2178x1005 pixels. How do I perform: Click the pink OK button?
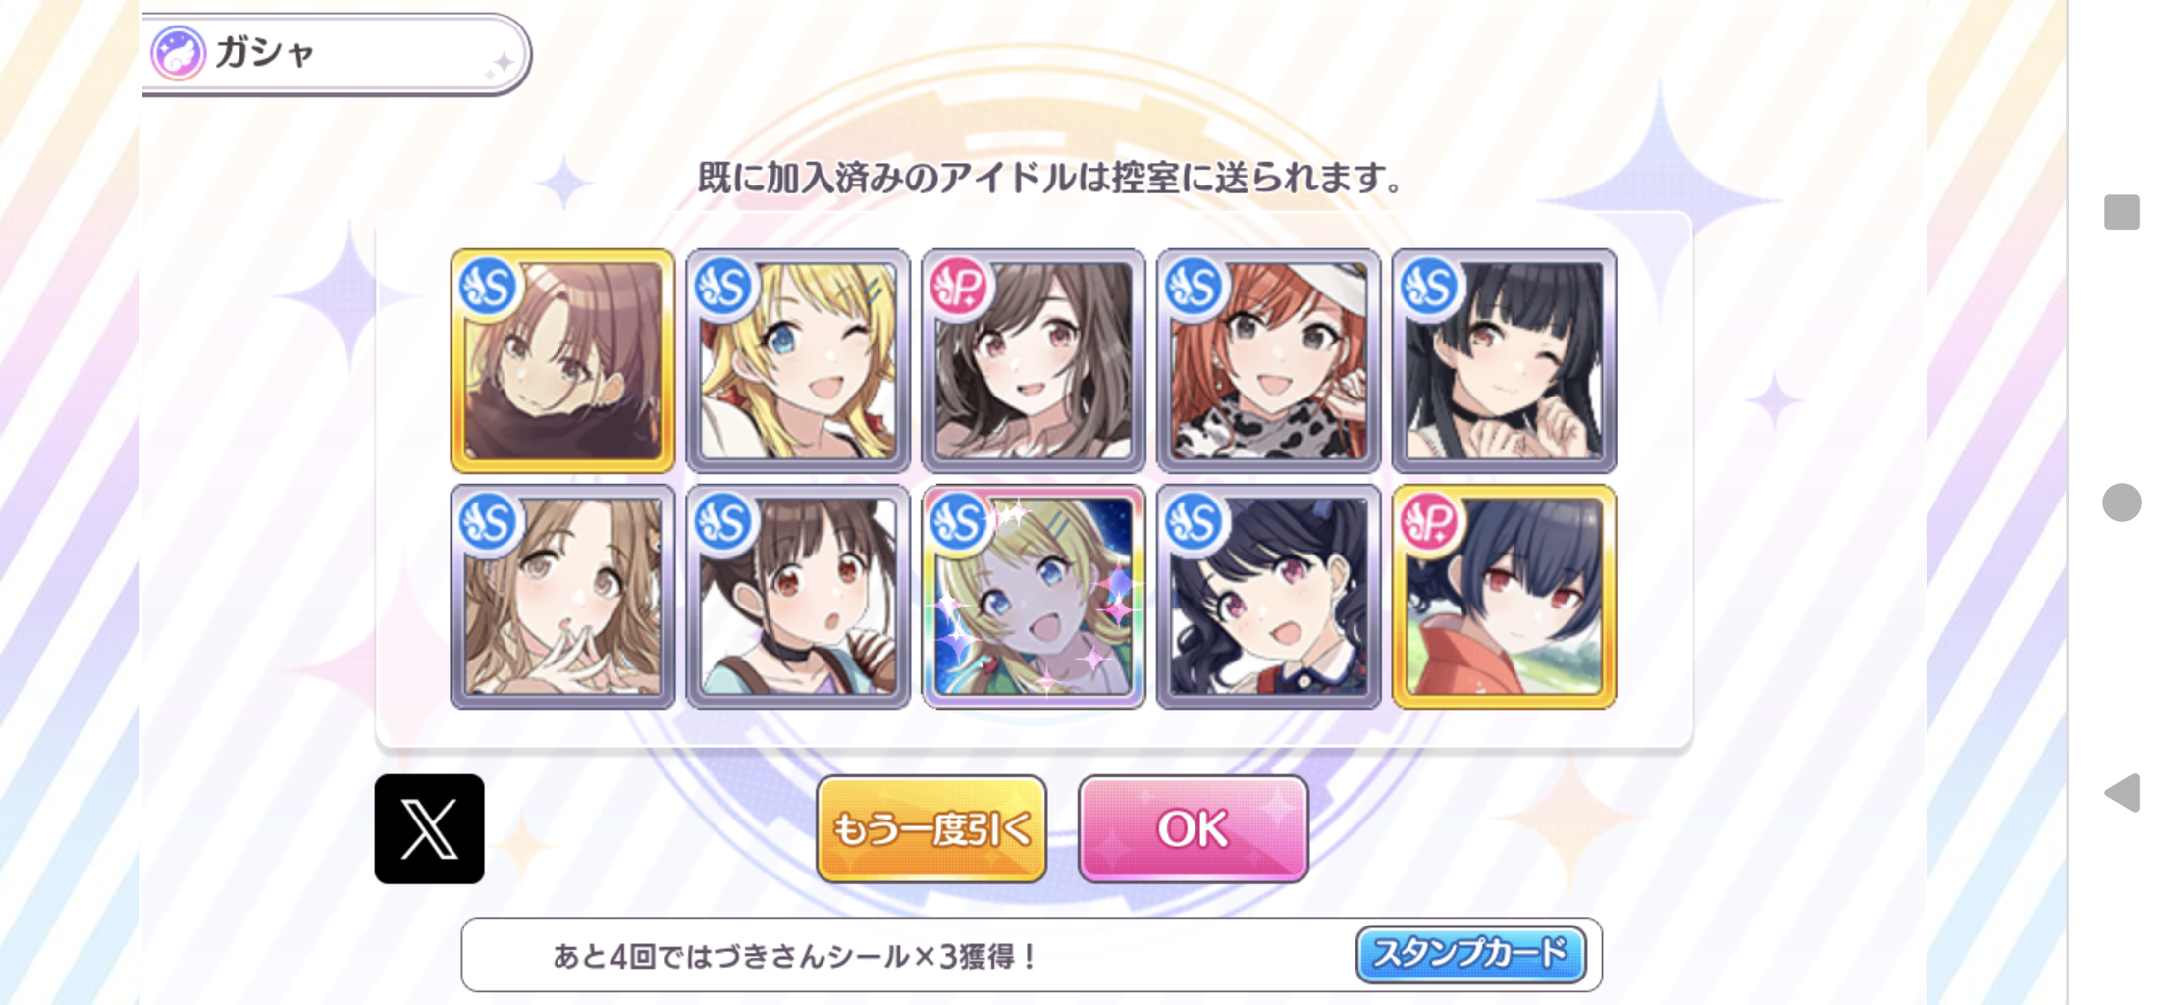(1193, 829)
